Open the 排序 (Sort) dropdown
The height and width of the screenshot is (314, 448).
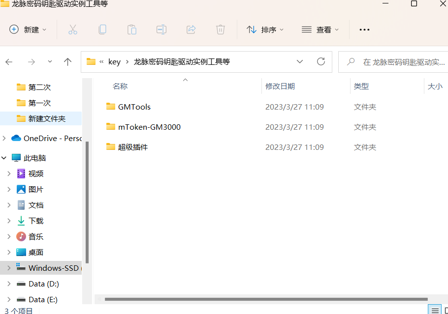[x=265, y=29]
